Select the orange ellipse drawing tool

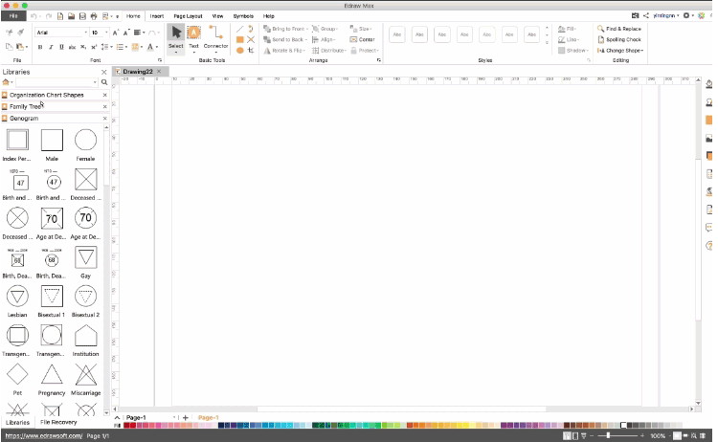click(239, 51)
